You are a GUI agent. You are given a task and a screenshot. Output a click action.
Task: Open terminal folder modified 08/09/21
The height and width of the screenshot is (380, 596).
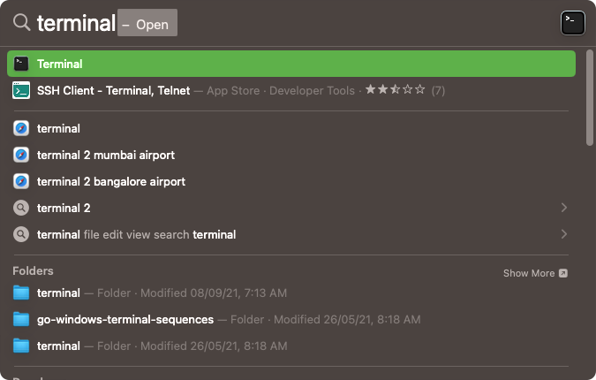click(x=291, y=293)
